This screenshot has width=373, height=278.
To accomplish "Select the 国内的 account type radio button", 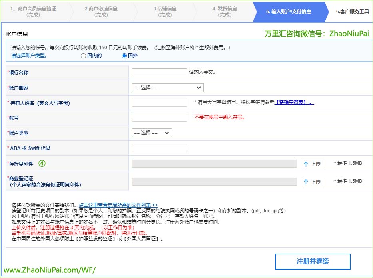I will coord(83,56).
